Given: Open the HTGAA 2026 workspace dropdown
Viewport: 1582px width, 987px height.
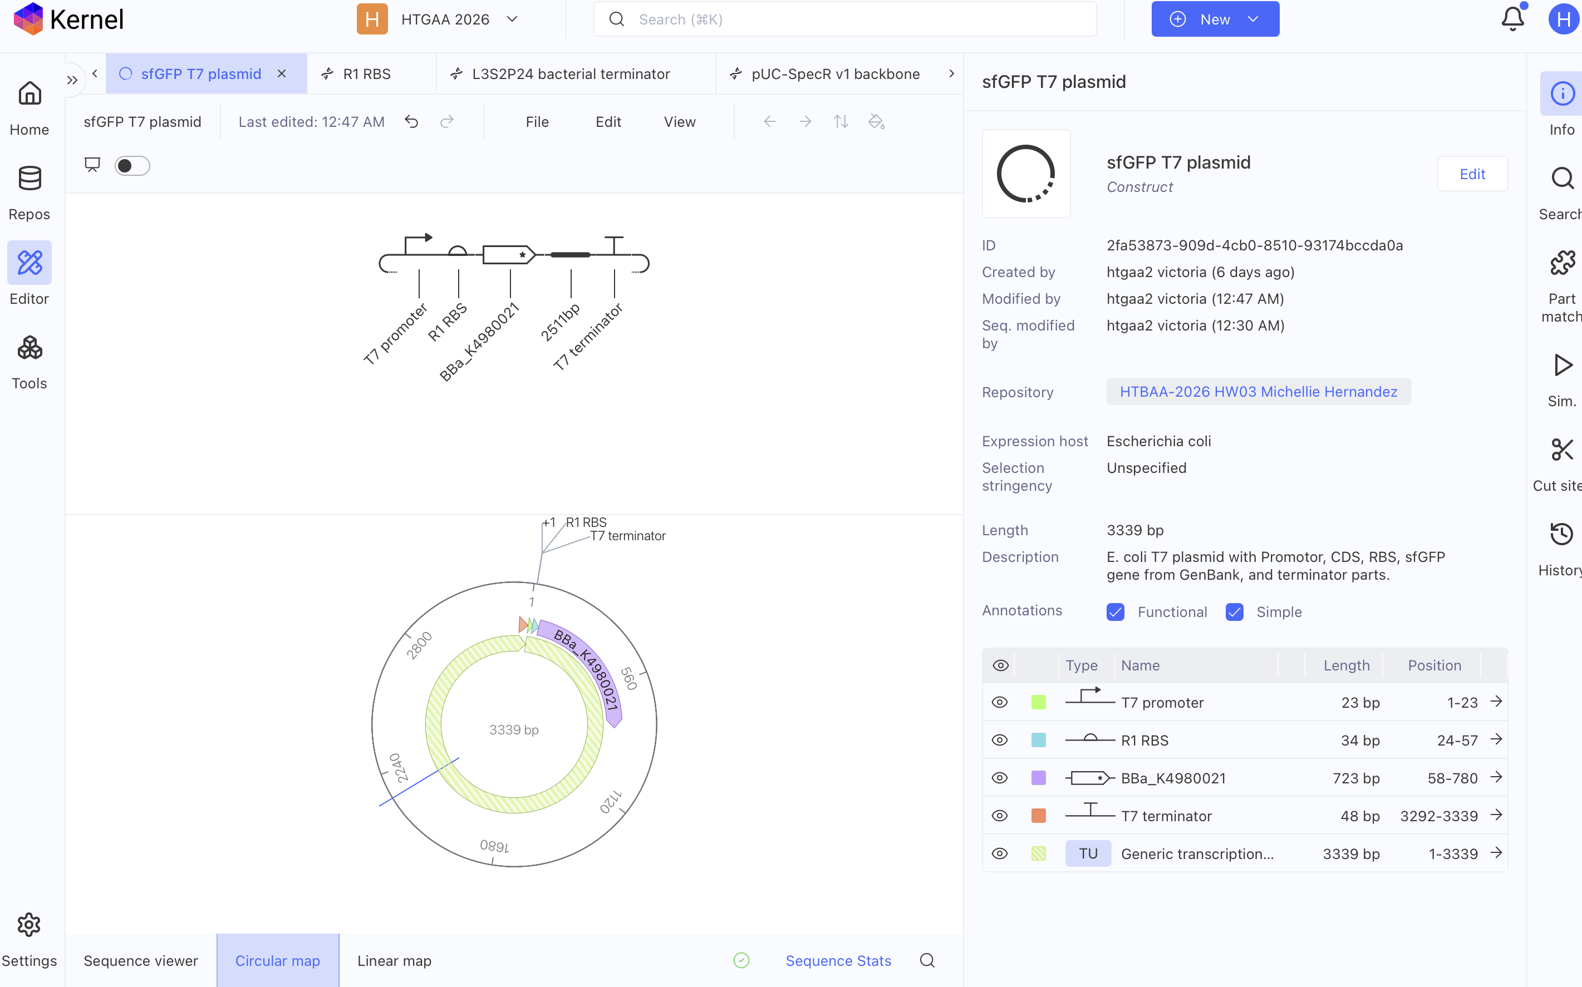Looking at the screenshot, I should click(438, 19).
